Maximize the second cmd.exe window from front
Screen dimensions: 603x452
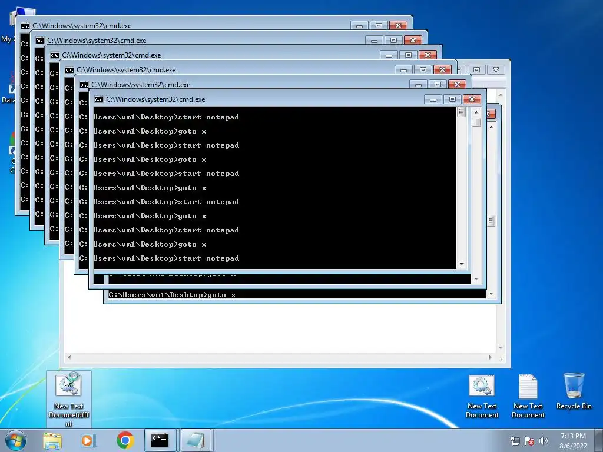pos(438,84)
